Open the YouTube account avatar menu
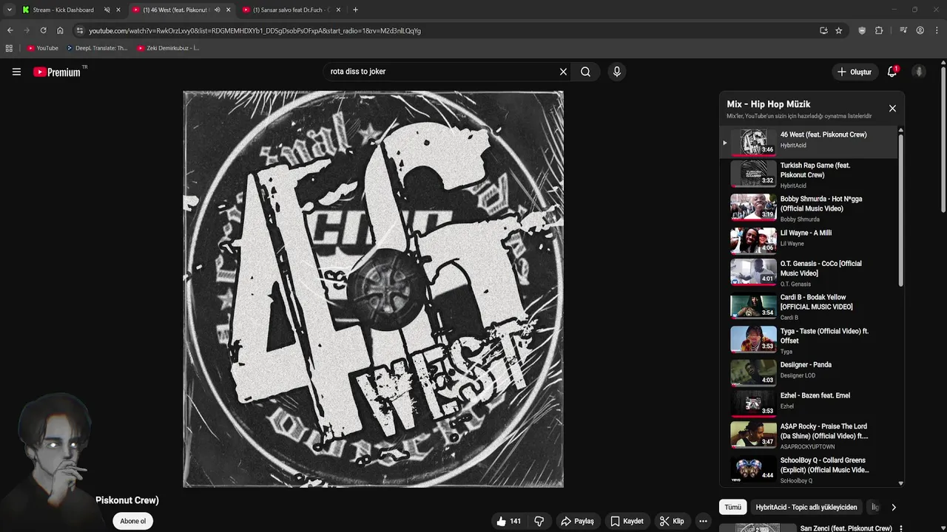The width and height of the screenshot is (947, 532). click(919, 72)
